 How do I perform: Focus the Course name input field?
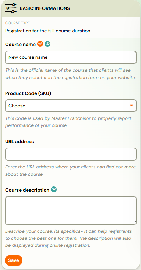(x=71, y=57)
